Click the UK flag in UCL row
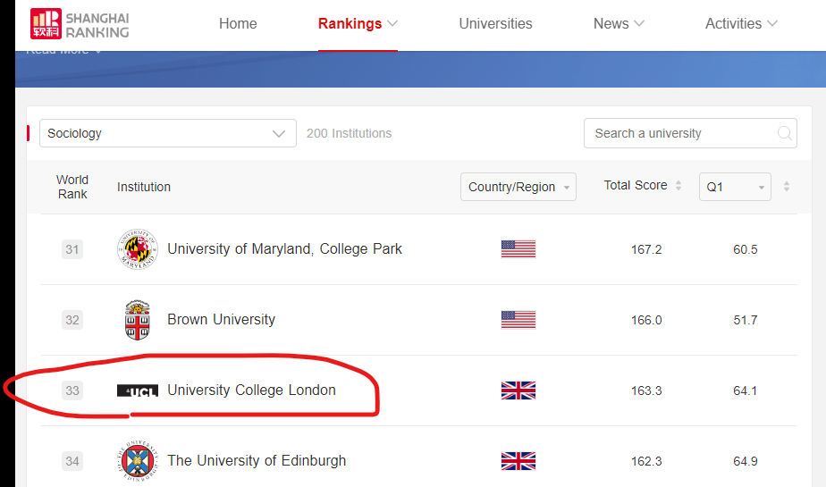 coord(518,390)
